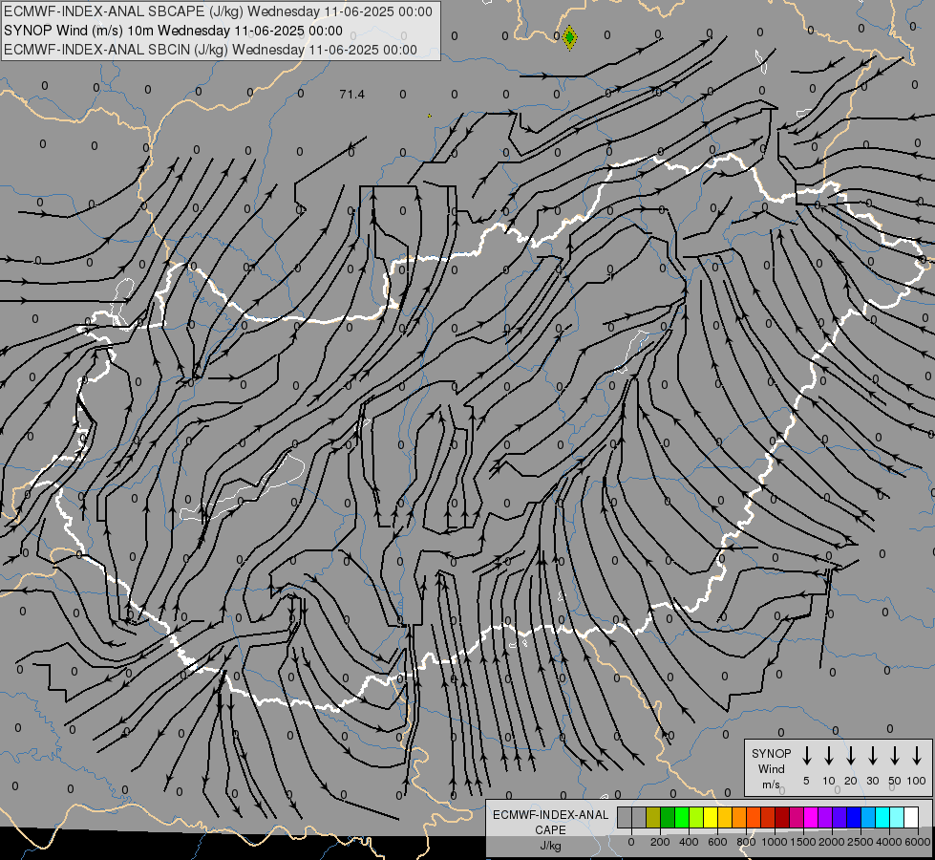This screenshot has height=860, width=935.
Task: Pick the bright green CAPE legend swatch
Action: click(x=682, y=818)
